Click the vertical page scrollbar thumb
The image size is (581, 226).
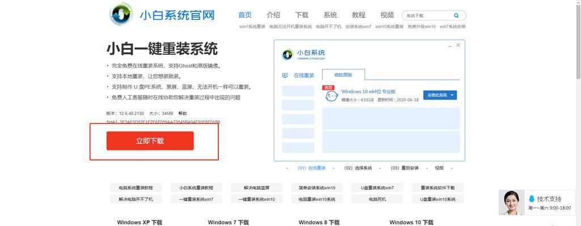click(x=578, y=41)
